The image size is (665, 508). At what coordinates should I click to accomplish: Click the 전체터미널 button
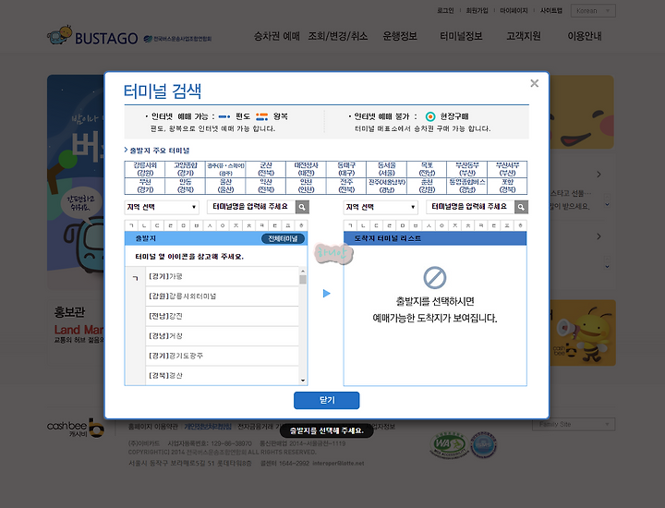(x=283, y=238)
